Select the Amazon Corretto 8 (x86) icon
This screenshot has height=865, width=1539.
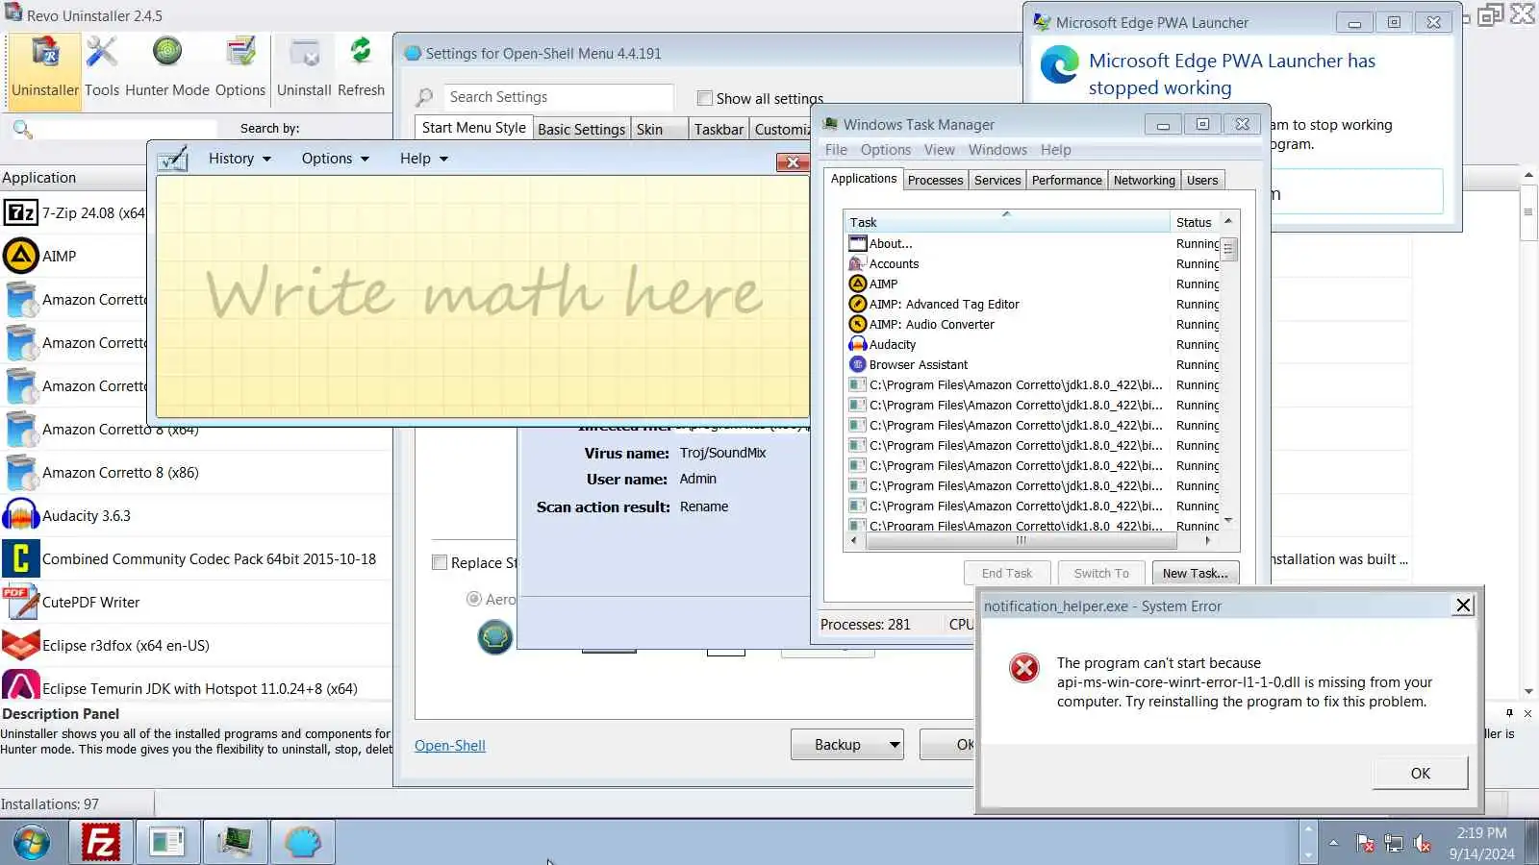point(20,472)
